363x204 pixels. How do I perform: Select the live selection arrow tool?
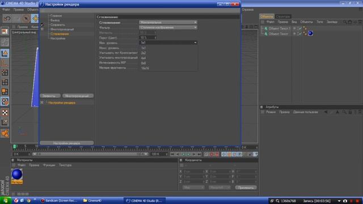click(x=26, y=19)
